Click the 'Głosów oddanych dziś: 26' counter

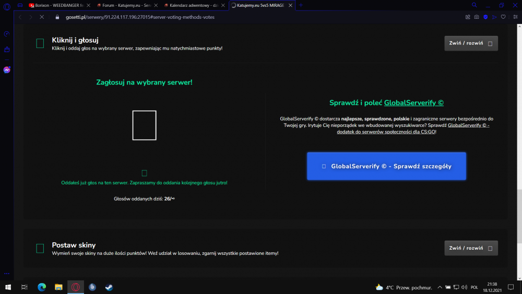[x=144, y=199]
